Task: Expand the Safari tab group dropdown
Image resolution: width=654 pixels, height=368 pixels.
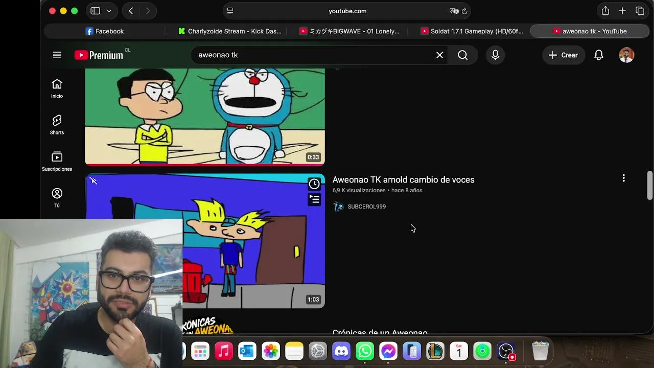Action: coord(109,11)
